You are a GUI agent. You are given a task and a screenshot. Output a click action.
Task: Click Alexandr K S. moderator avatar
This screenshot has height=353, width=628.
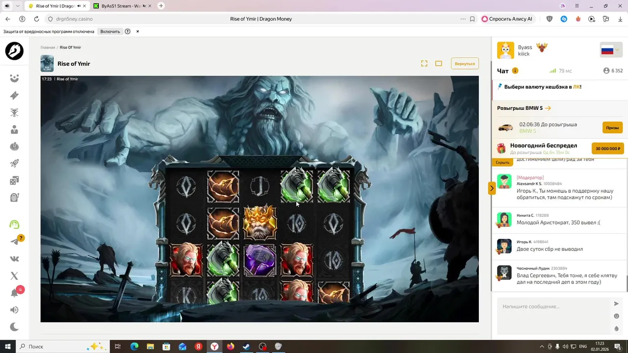click(x=504, y=181)
